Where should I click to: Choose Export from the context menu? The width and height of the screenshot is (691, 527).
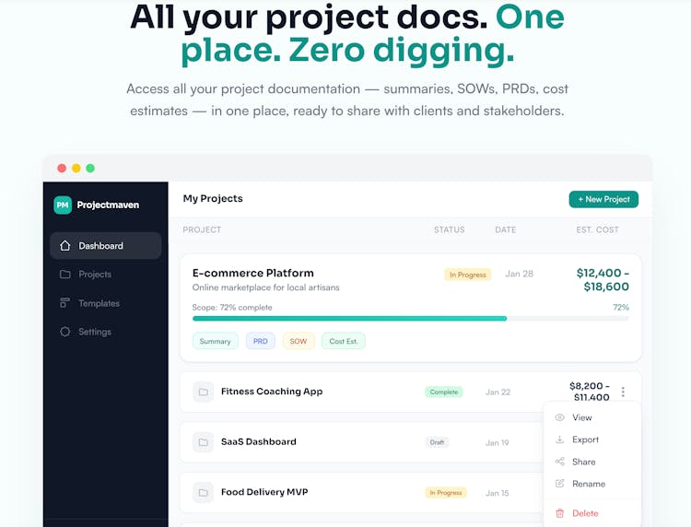pyautogui.click(x=592, y=439)
